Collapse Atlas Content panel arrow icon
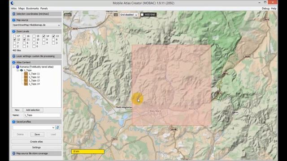 point(14,63)
